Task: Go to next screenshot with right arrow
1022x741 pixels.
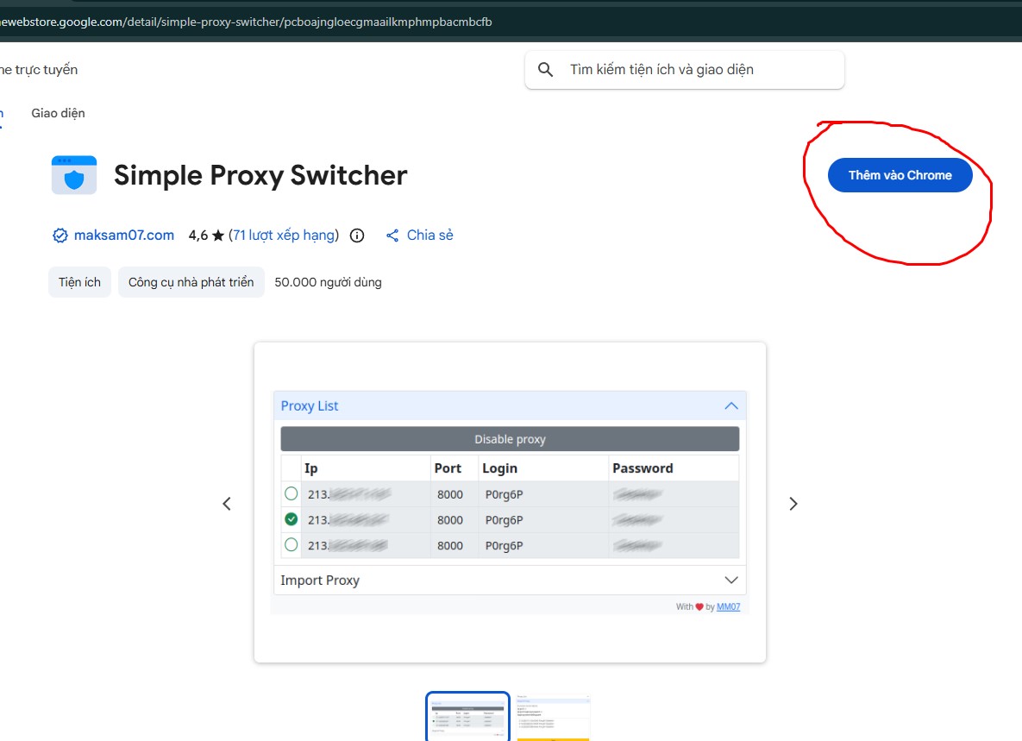Action: pyautogui.click(x=793, y=504)
